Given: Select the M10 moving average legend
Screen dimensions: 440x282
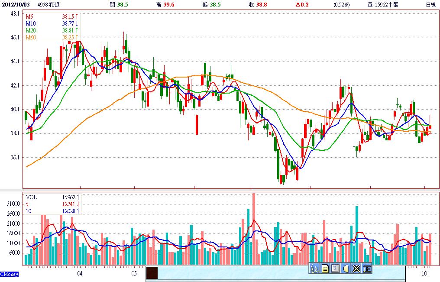Looking at the screenshot, I should [30, 23].
